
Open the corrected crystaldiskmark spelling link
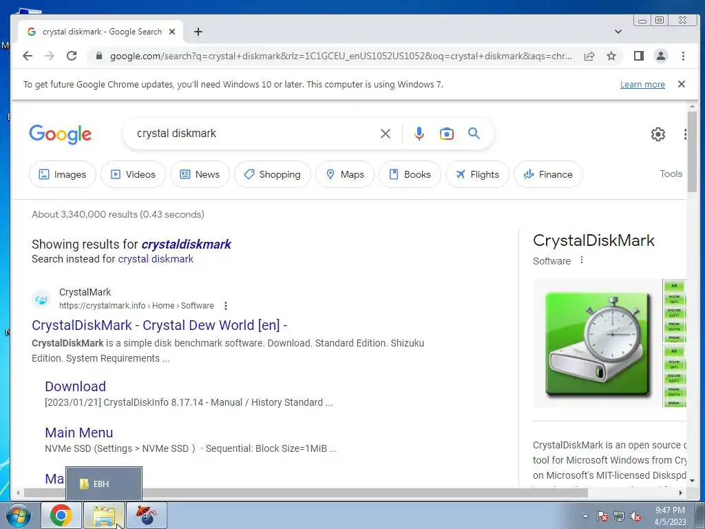[186, 245]
